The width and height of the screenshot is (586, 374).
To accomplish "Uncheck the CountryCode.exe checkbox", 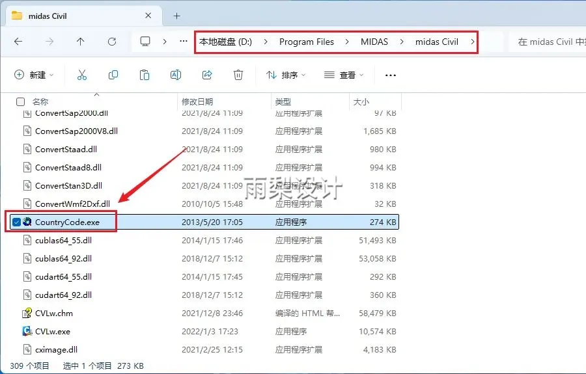I will coord(16,222).
